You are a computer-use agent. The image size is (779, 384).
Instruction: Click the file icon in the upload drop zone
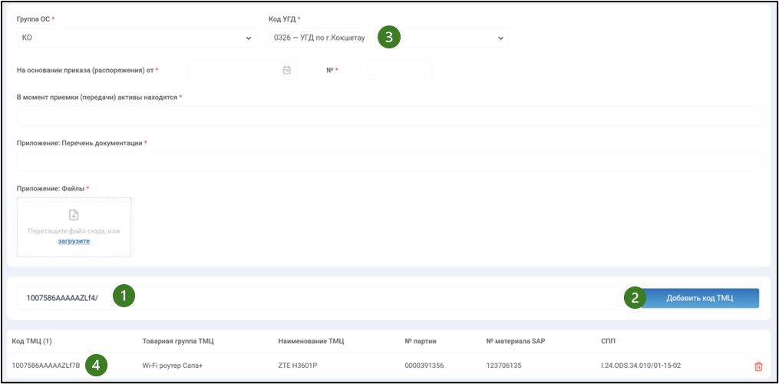pyautogui.click(x=74, y=215)
